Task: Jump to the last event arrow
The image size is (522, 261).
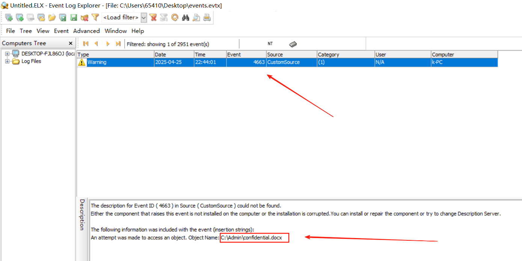Action: [x=118, y=44]
